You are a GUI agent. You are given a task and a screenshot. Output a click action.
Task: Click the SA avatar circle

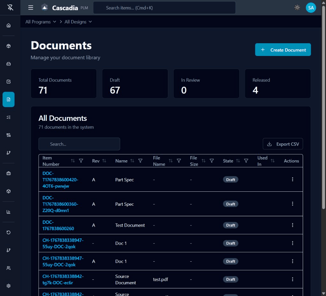pos(311,7)
